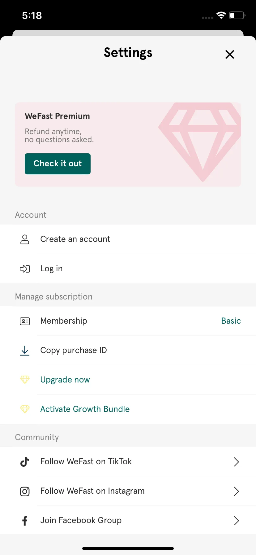Tap the person icon beside Create an account
Screen dimensions: 256x555
(x=25, y=239)
